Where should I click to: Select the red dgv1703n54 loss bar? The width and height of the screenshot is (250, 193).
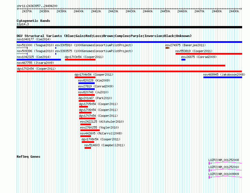click(80, 60)
